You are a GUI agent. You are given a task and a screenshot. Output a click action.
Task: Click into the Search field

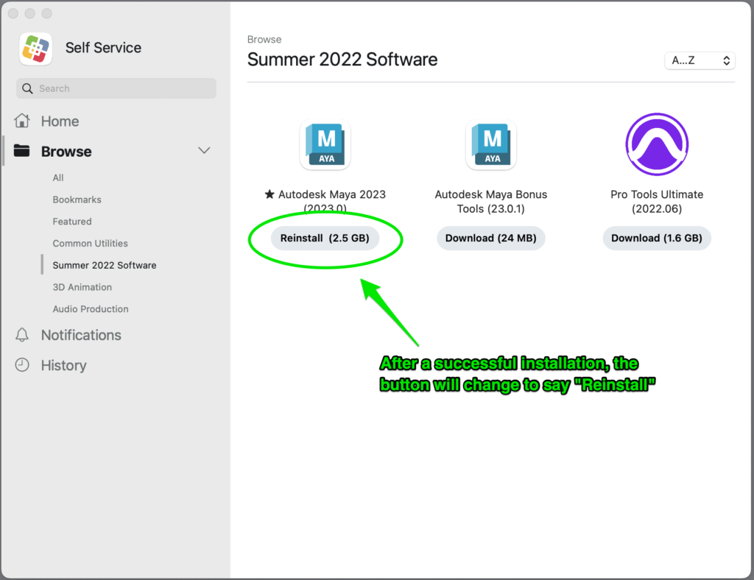[116, 88]
